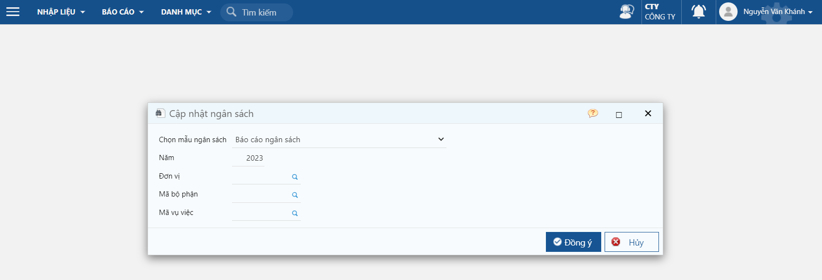The width and height of the screenshot is (822, 280).
Task: Click the lookup icon for Đơn vị
Action: tap(295, 177)
